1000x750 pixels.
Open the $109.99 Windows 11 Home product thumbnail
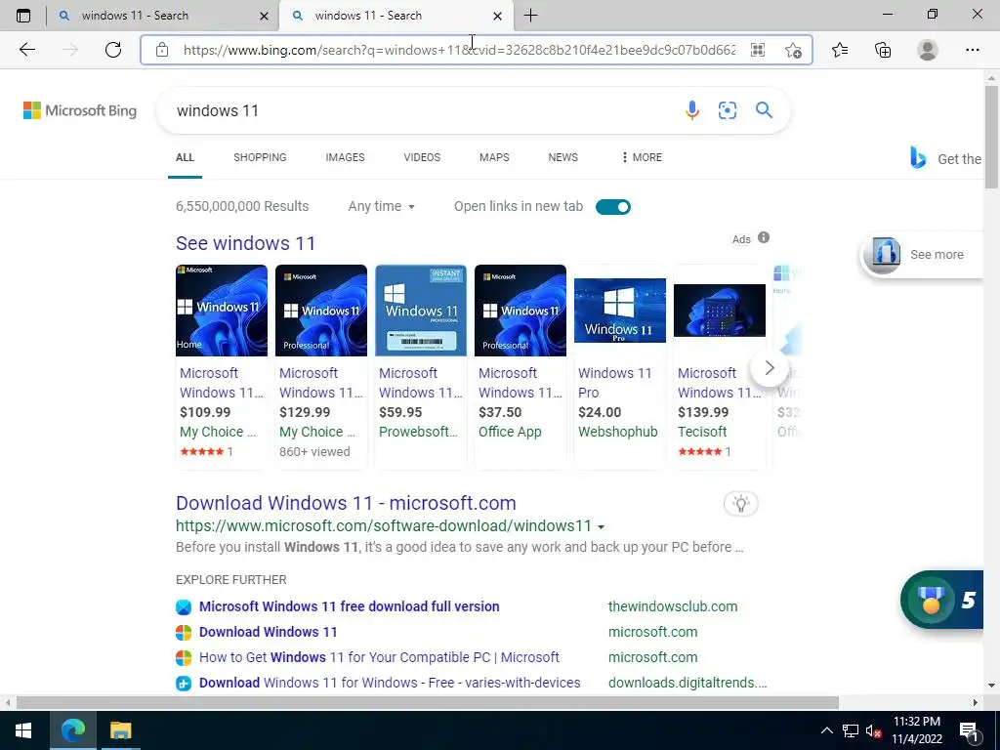pyautogui.click(x=222, y=311)
